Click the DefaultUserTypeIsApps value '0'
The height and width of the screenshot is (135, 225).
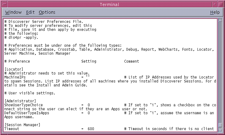89,113
